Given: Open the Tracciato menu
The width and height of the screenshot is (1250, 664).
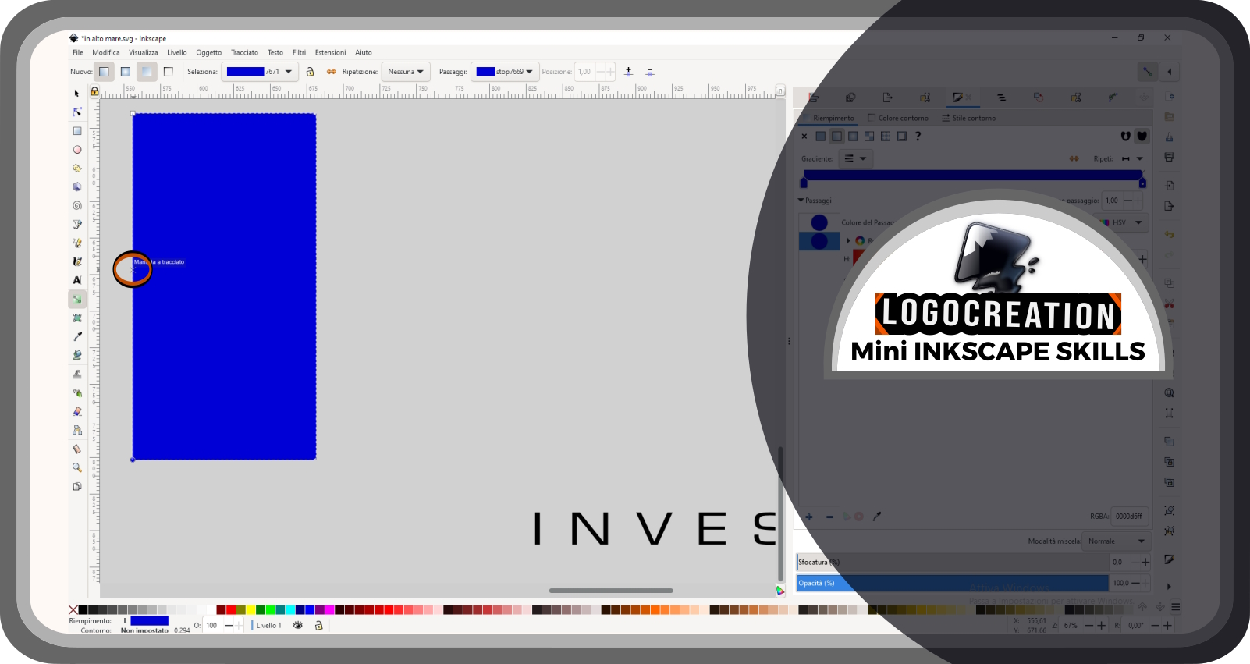Looking at the screenshot, I should coord(244,53).
